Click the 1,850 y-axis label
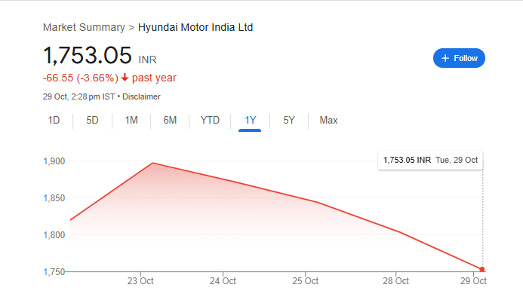This screenshot has width=523, height=300. (54, 198)
